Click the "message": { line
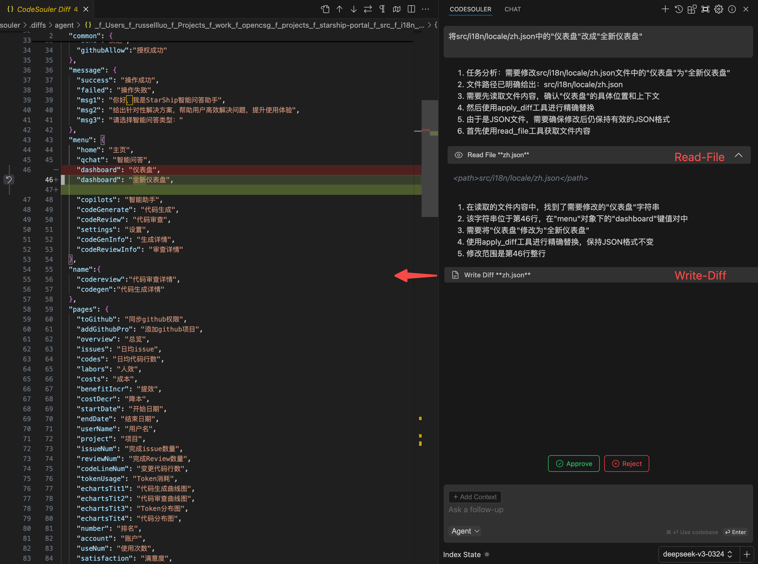Image resolution: width=758 pixels, height=564 pixels. 93,70
